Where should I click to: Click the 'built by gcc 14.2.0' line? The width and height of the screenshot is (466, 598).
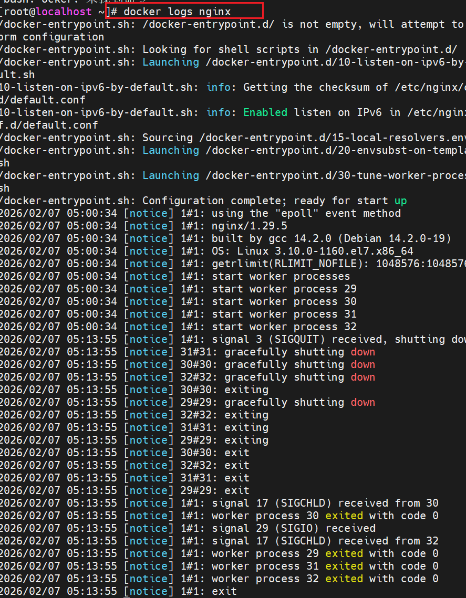[x=225, y=238]
